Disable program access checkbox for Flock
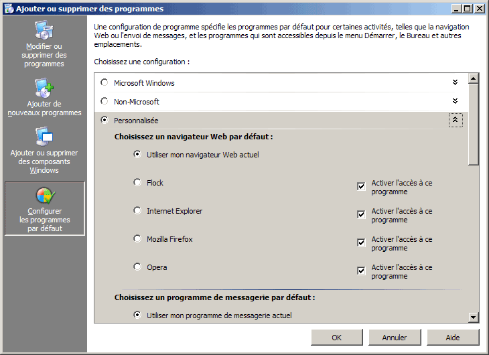Screen dimensions: 489x355 point(362,186)
